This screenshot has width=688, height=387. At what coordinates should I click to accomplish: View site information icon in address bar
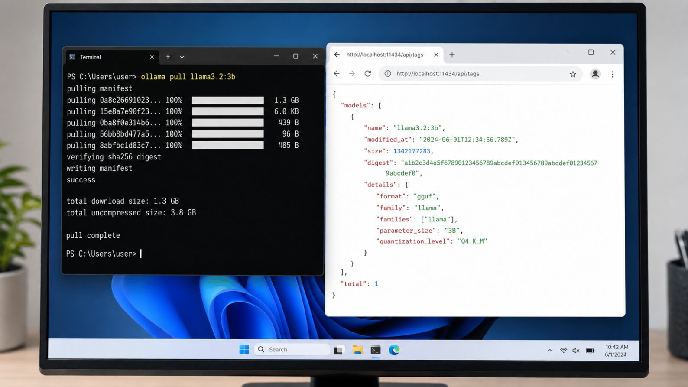(388, 74)
